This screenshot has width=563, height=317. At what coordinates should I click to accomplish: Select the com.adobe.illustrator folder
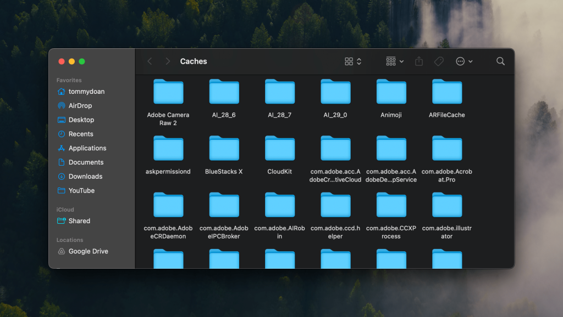tap(447, 205)
